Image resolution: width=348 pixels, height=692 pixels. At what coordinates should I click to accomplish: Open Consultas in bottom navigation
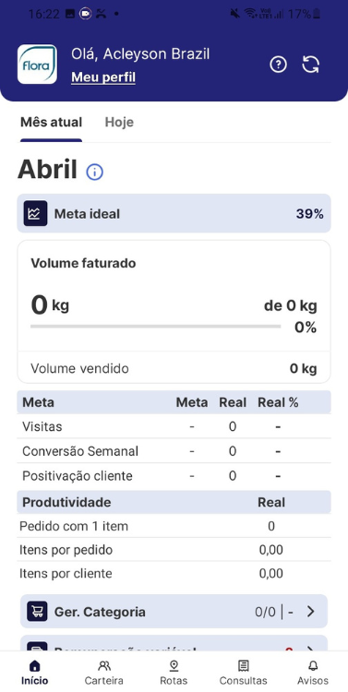tap(244, 673)
